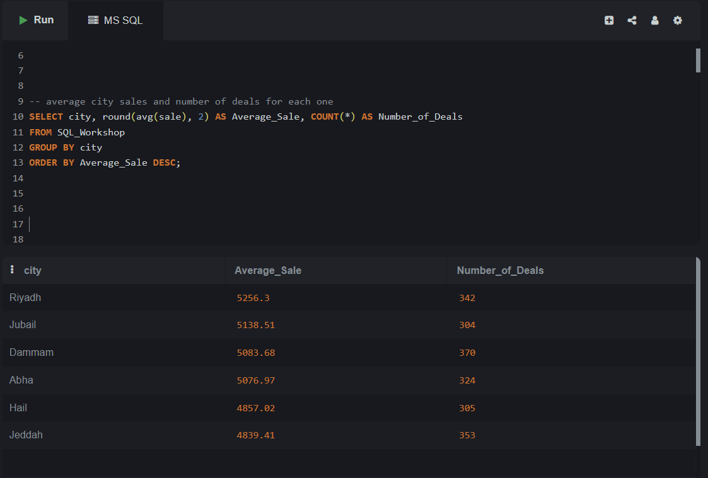The width and height of the screenshot is (708, 478).
Task: Click the ORDER BY Average_Sale DESC line
Action: [105, 162]
